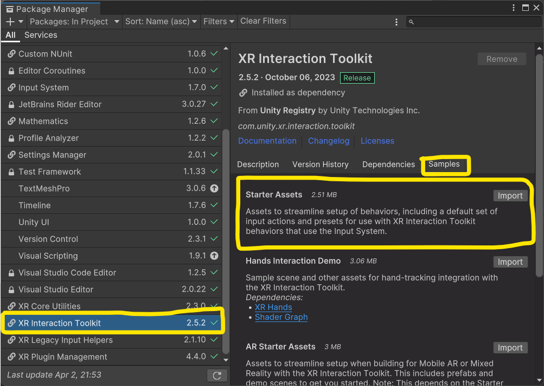Select the Mathematics package

tap(111, 121)
